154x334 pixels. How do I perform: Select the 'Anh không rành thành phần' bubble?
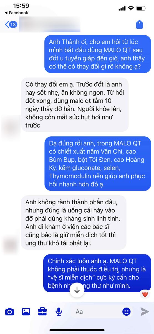(x=73, y=223)
